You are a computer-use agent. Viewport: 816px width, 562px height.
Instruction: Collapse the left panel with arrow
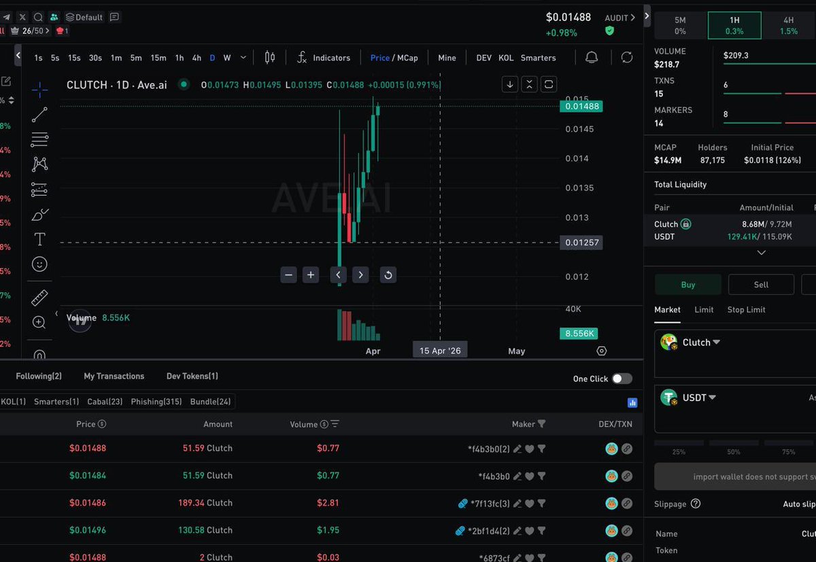[x=18, y=55]
